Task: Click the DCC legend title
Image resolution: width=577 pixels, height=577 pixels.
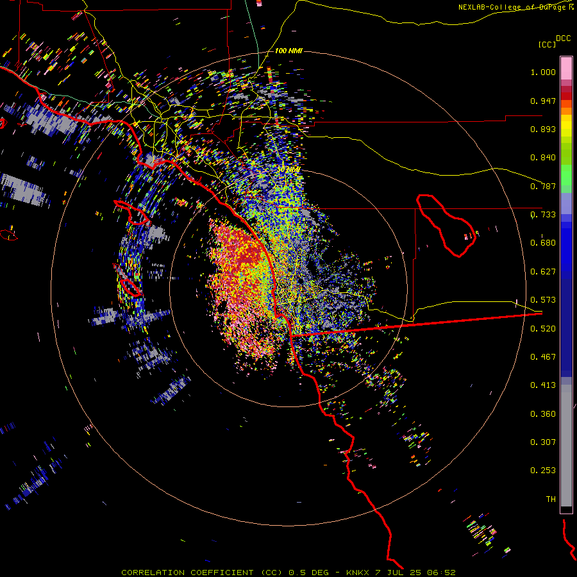Action: tap(564, 38)
